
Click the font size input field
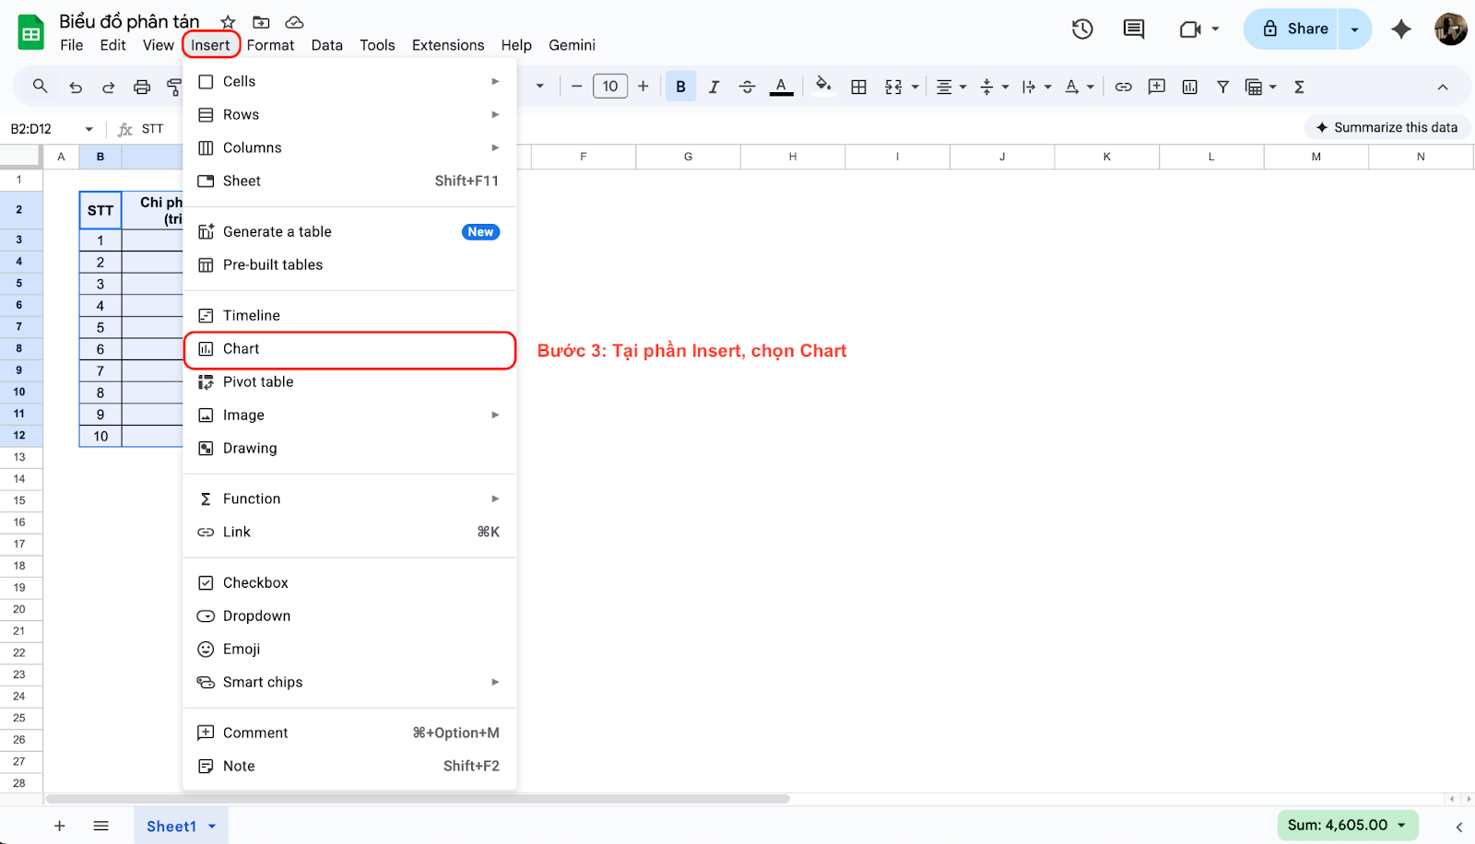tap(609, 87)
